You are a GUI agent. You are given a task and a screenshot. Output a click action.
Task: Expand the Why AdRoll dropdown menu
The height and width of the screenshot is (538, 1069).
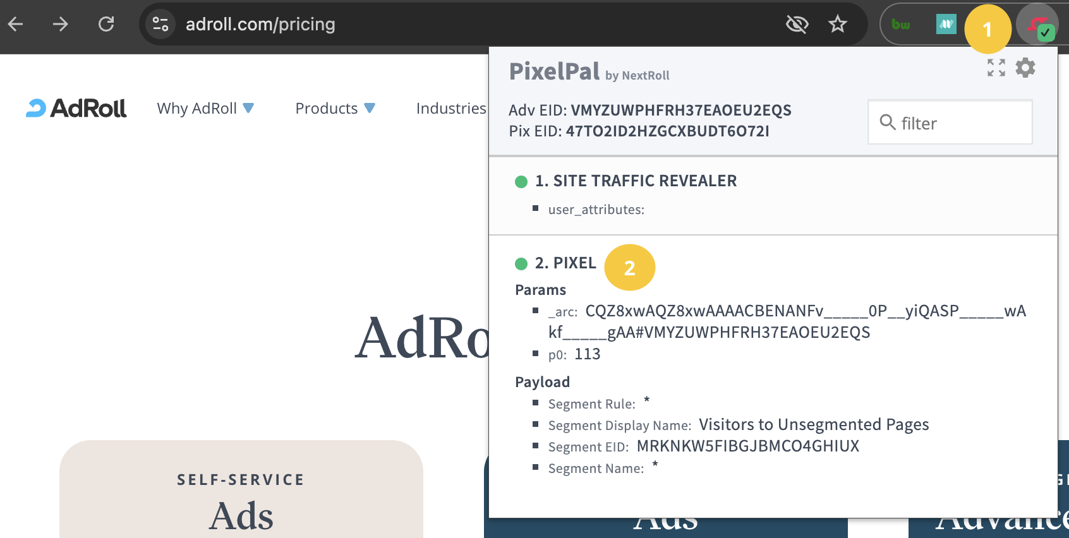point(205,109)
